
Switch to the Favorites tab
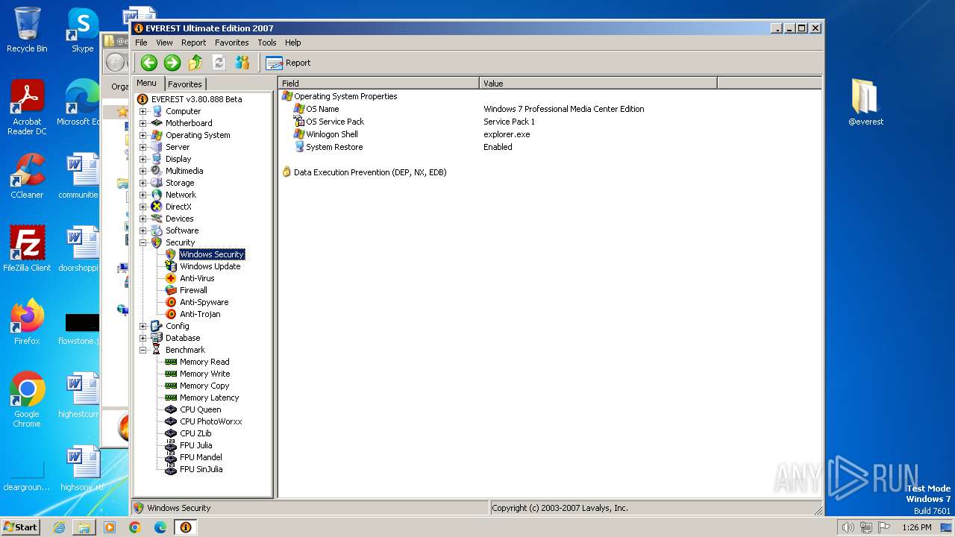coord(185,84)
